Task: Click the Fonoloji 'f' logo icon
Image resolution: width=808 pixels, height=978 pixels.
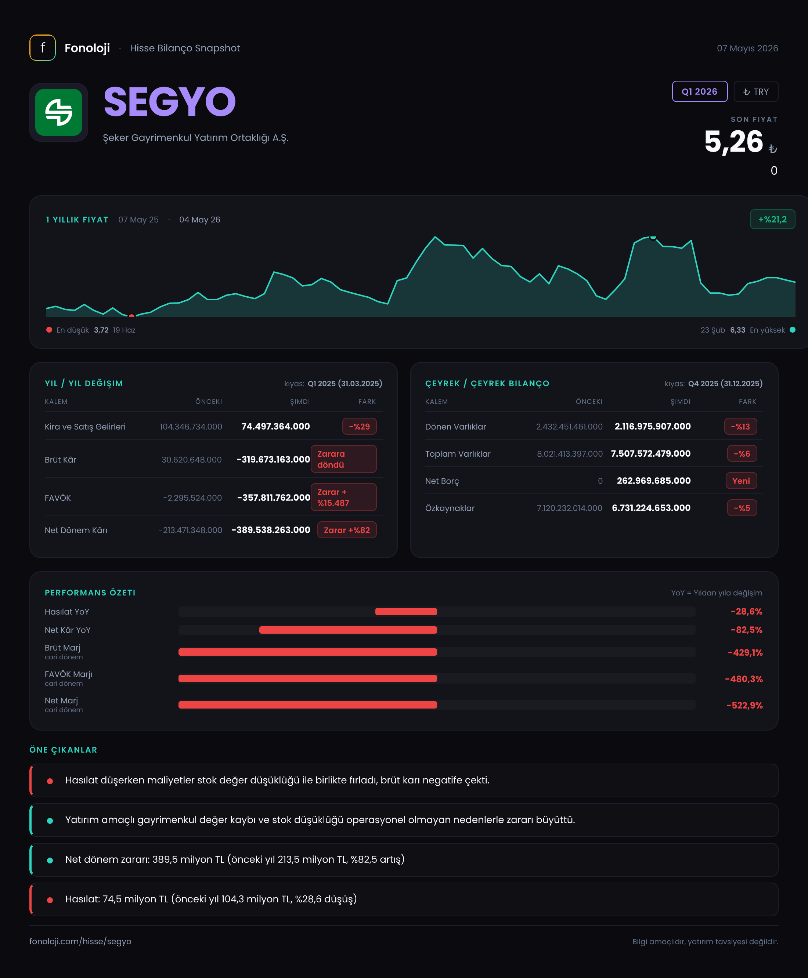Action: click(42, 48)
